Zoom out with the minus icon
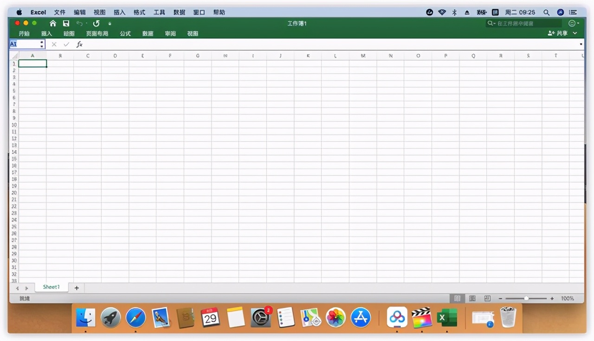The width and height of the screenshot is (594, 341). click(500, 298)
